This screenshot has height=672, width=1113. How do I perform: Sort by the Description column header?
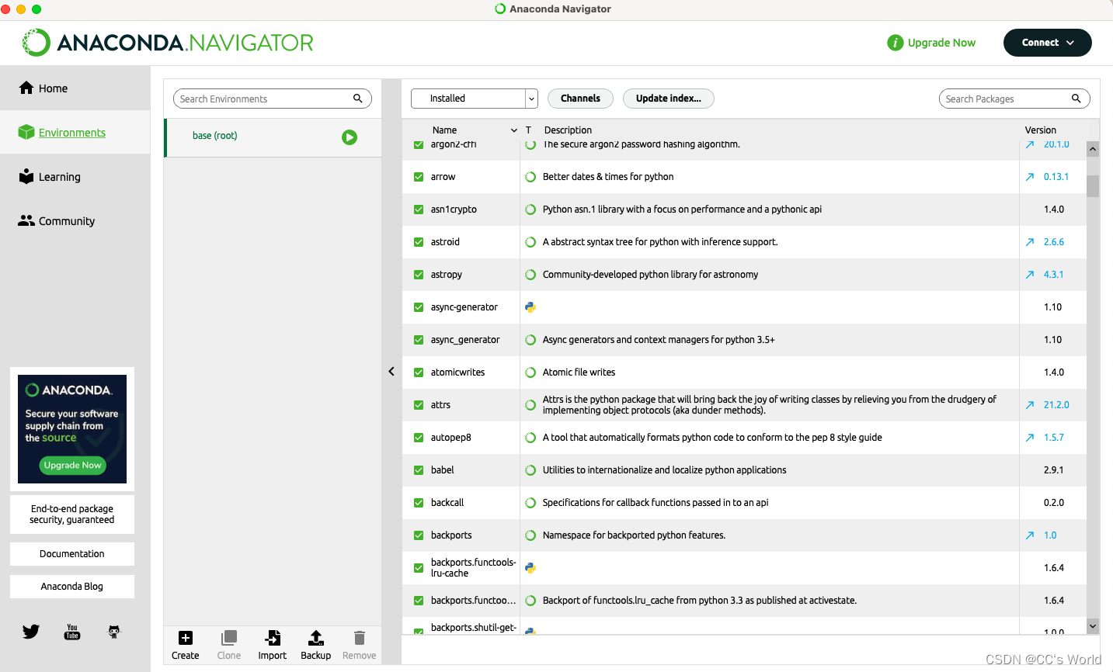(x=568, y=130)
